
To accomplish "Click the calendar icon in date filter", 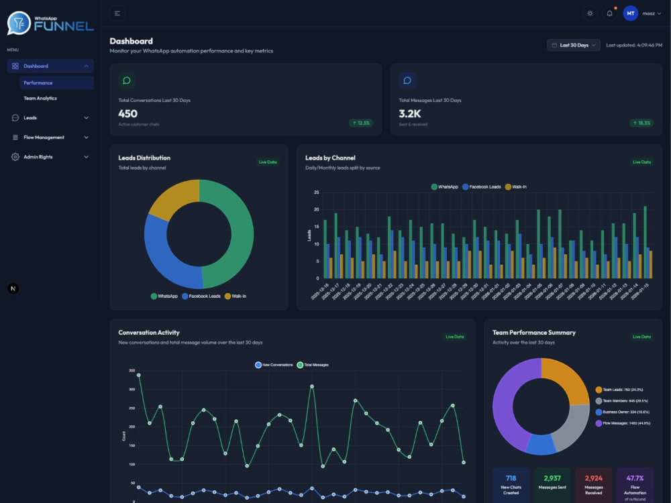I will coord(554,45).
